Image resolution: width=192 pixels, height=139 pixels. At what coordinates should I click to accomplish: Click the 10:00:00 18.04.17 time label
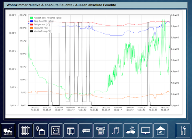(x=118, y=109)
